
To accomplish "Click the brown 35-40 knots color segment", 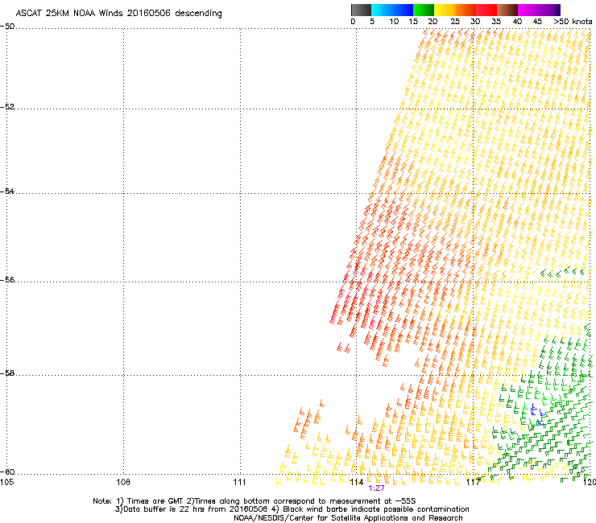I will point(507,10).
